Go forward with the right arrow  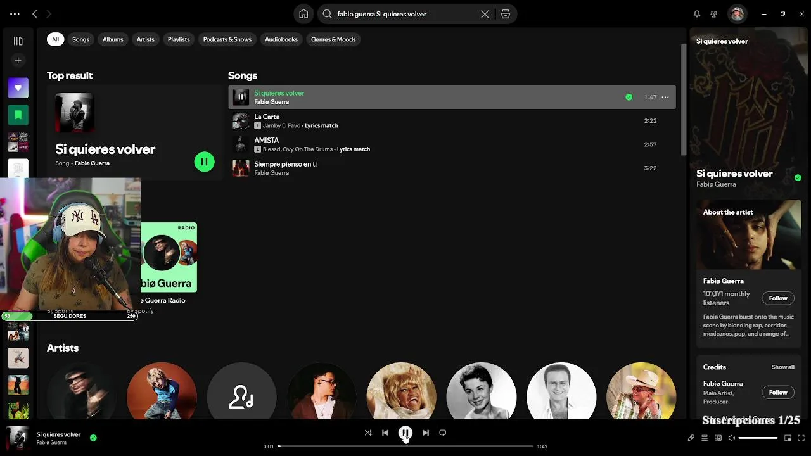pyautogui.click(x=49, y=14)
